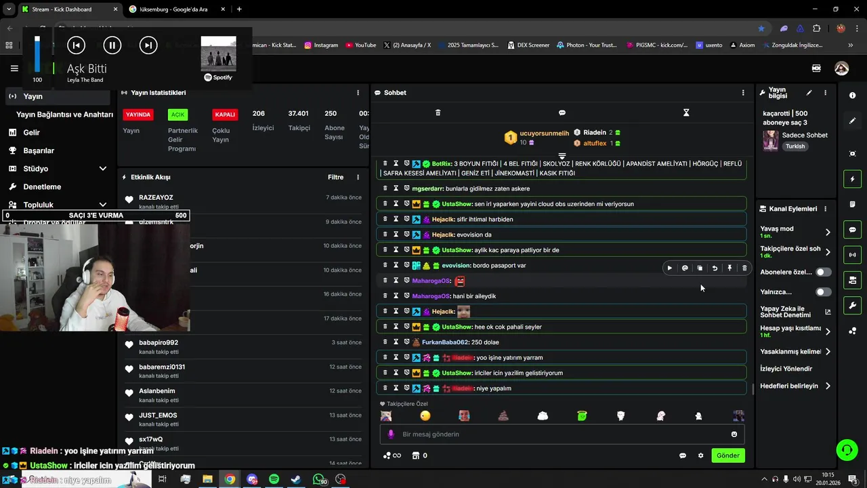The height and width of the screenshot is (488, 867).
Task: Toggle Abonelere özel chat mode
Action: pyautogui.click(x=823, y=272)
